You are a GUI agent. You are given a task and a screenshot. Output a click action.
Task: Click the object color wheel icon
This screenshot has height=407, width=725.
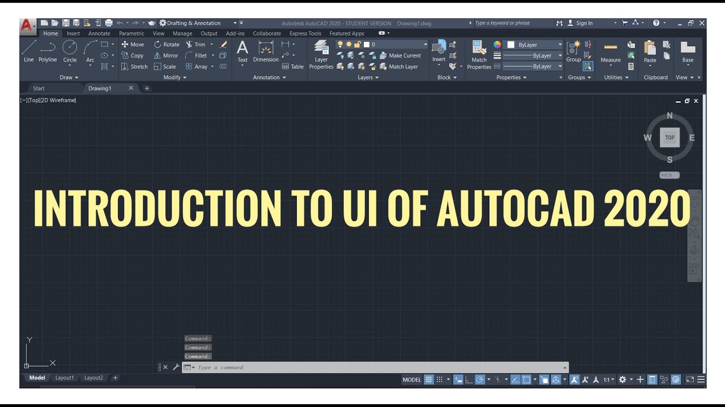tap(497, 45)
